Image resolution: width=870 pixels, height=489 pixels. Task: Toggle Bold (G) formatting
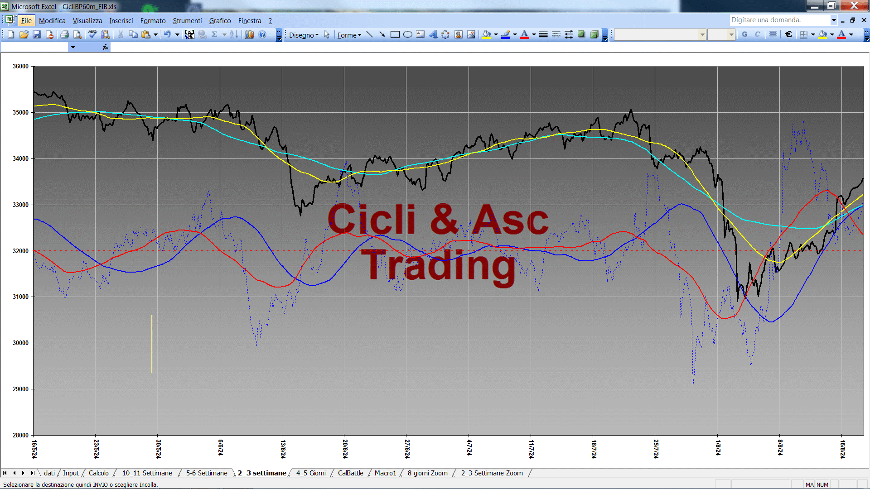[744, 34]
